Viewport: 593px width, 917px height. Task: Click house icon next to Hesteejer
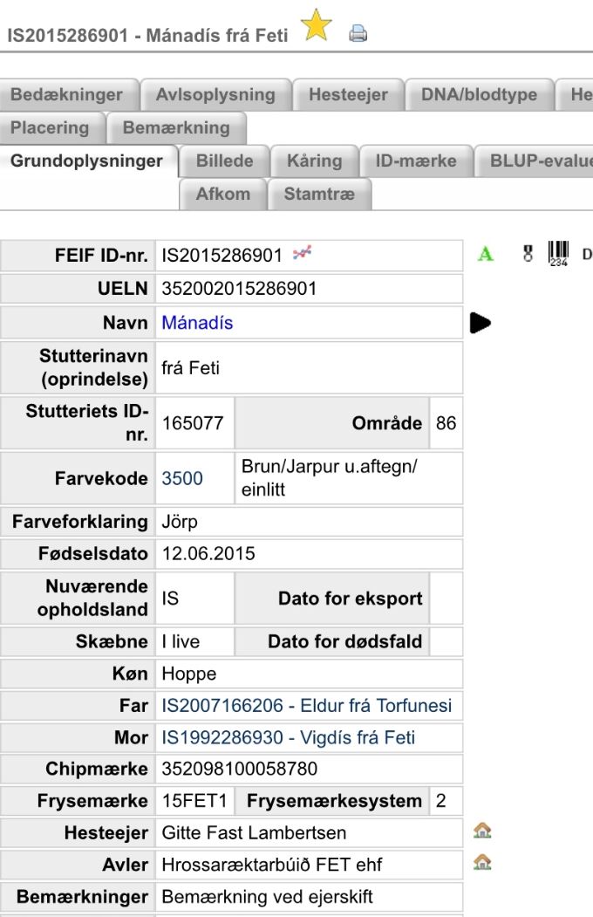coord(482,831)
